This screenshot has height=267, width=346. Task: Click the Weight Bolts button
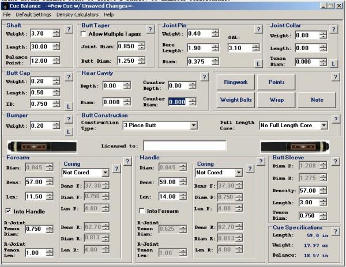tap(236, 100)
